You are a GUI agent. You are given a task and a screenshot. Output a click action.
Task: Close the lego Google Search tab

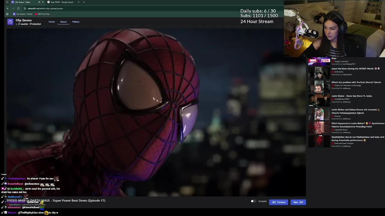pos(79,2)
